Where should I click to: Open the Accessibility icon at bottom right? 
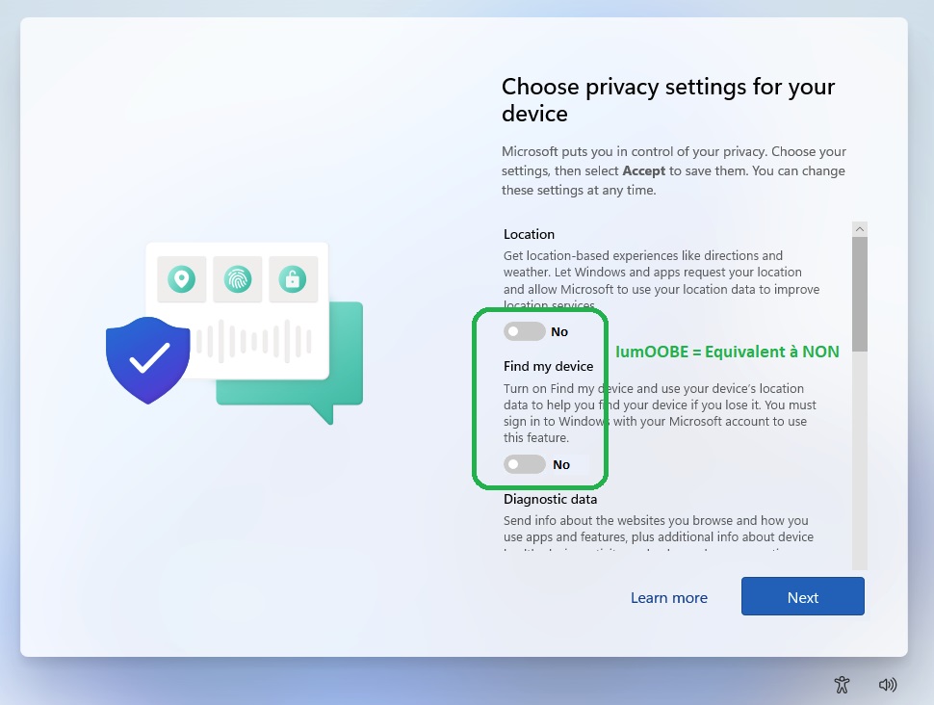[842, 685]
